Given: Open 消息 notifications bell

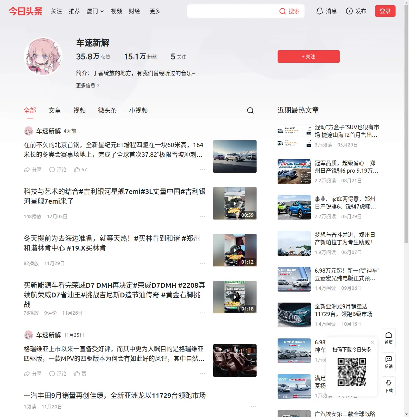Looking at the screenshot, I should (x=326, y=11).
